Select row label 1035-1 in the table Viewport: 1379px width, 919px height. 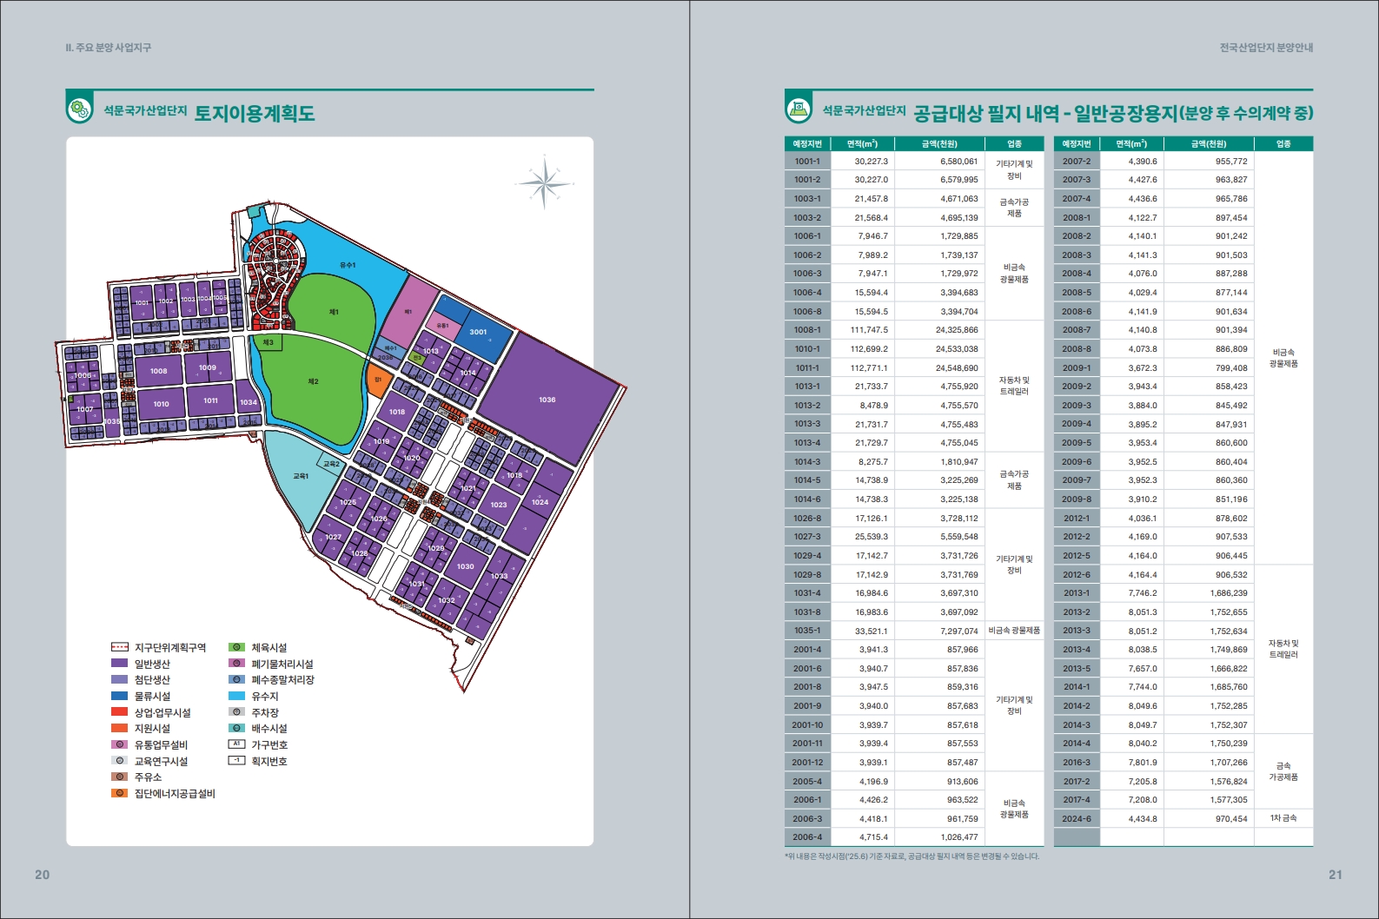pyautogui.click(x=807, y=631)
